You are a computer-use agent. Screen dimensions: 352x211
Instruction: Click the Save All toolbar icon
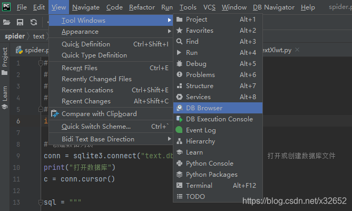[x=20, y=22]
